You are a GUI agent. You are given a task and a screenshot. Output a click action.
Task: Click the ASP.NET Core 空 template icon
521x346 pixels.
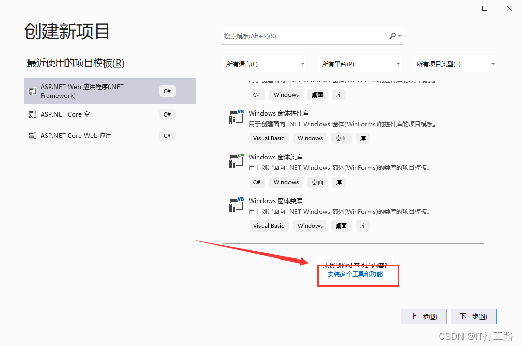[32, 114]
